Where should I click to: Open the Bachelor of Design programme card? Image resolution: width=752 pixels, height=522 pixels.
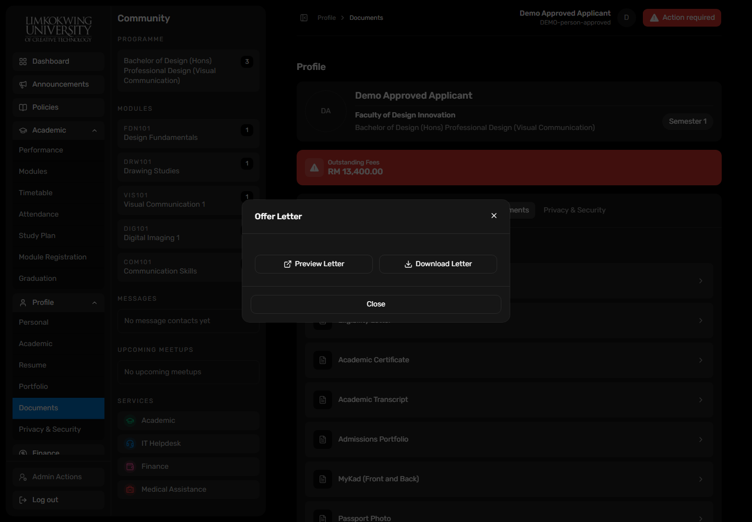(189, 71)
